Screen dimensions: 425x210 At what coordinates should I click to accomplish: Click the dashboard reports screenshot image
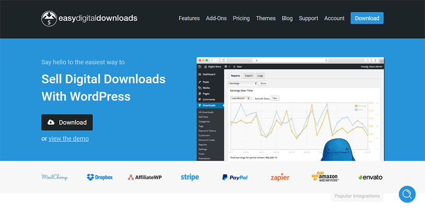click(x=290, y=109)
